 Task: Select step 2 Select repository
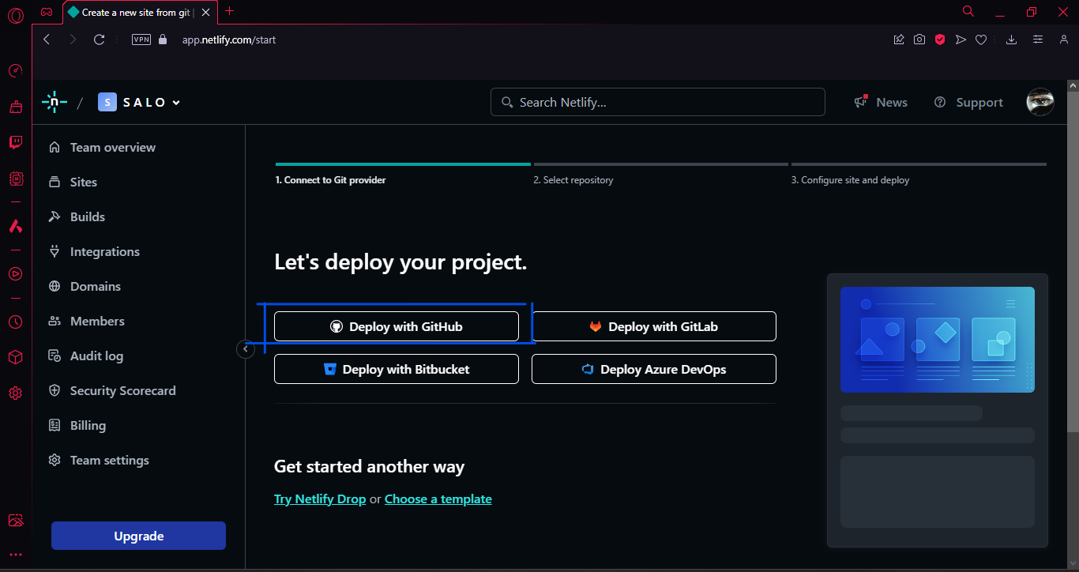660,174
